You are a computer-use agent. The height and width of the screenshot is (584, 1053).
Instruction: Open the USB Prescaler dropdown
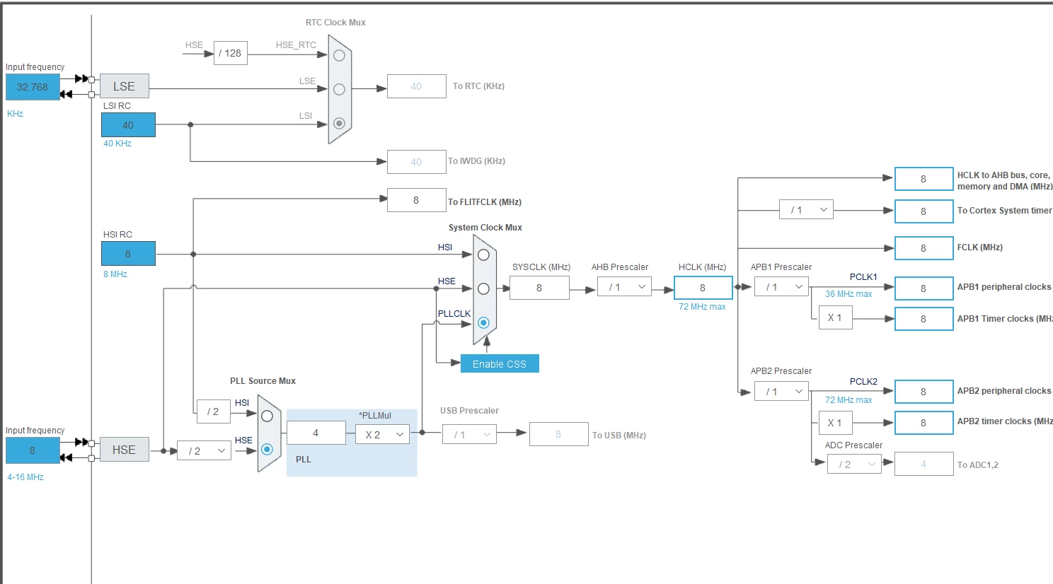click(469, 434)
